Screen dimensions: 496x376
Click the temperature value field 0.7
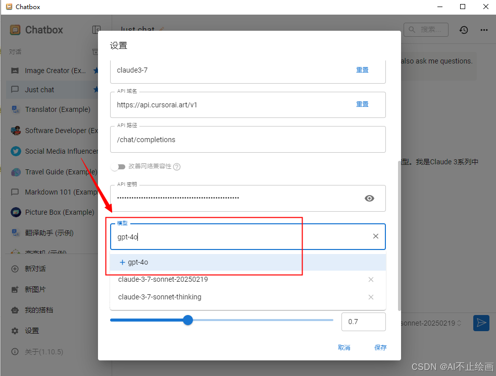coord(364,322)
